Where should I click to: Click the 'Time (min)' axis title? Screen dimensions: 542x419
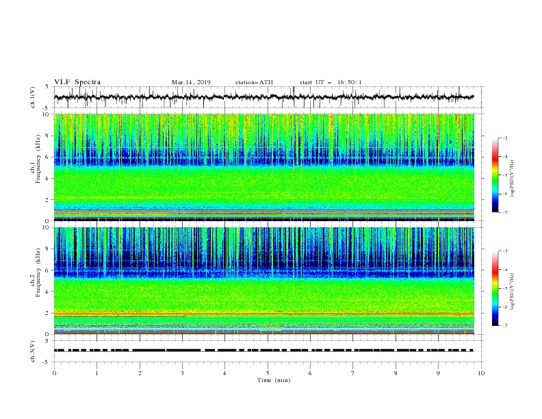[274, 380]
